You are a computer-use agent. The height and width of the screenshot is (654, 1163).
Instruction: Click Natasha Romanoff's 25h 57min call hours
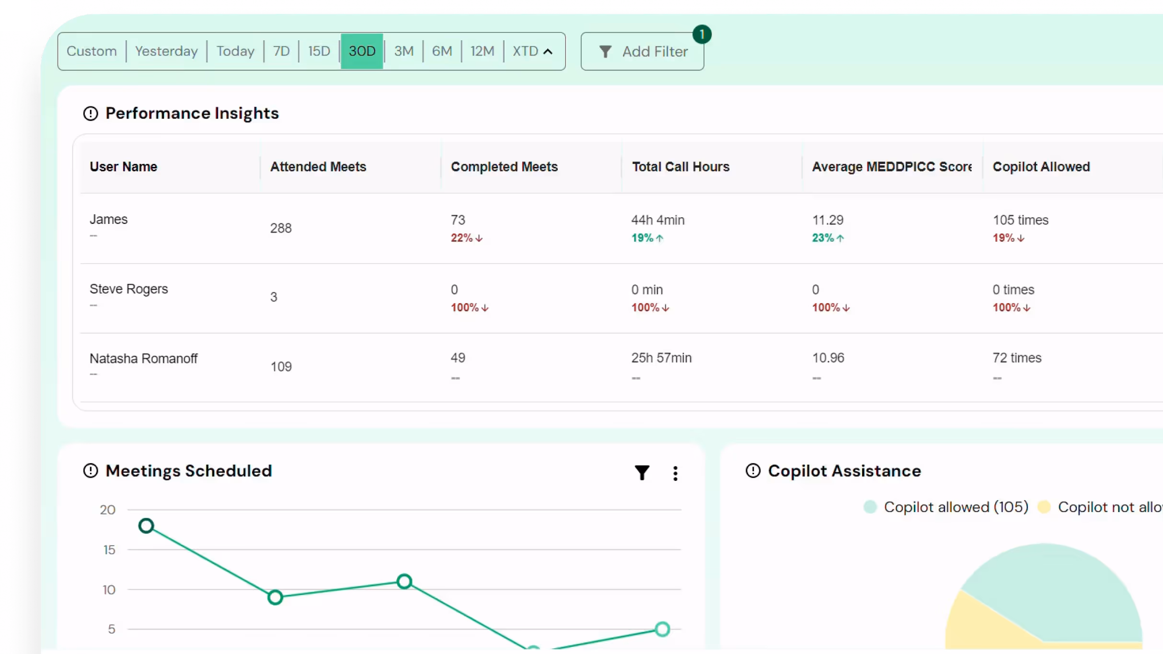pyautogui.click(x=661, y=358)
